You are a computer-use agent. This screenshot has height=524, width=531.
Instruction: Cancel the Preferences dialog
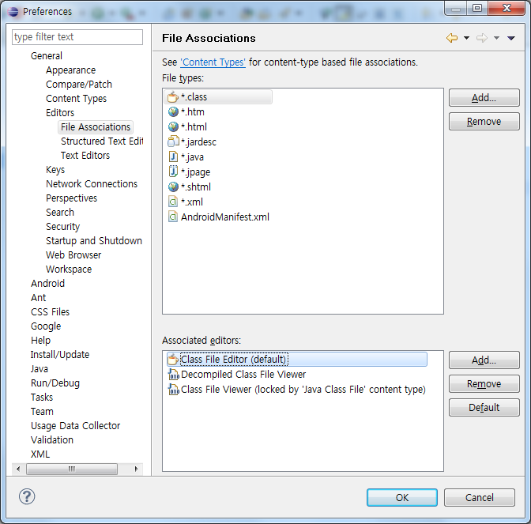479,498
